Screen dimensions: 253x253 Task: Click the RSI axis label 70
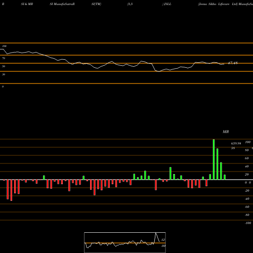[x=4, y=58]
